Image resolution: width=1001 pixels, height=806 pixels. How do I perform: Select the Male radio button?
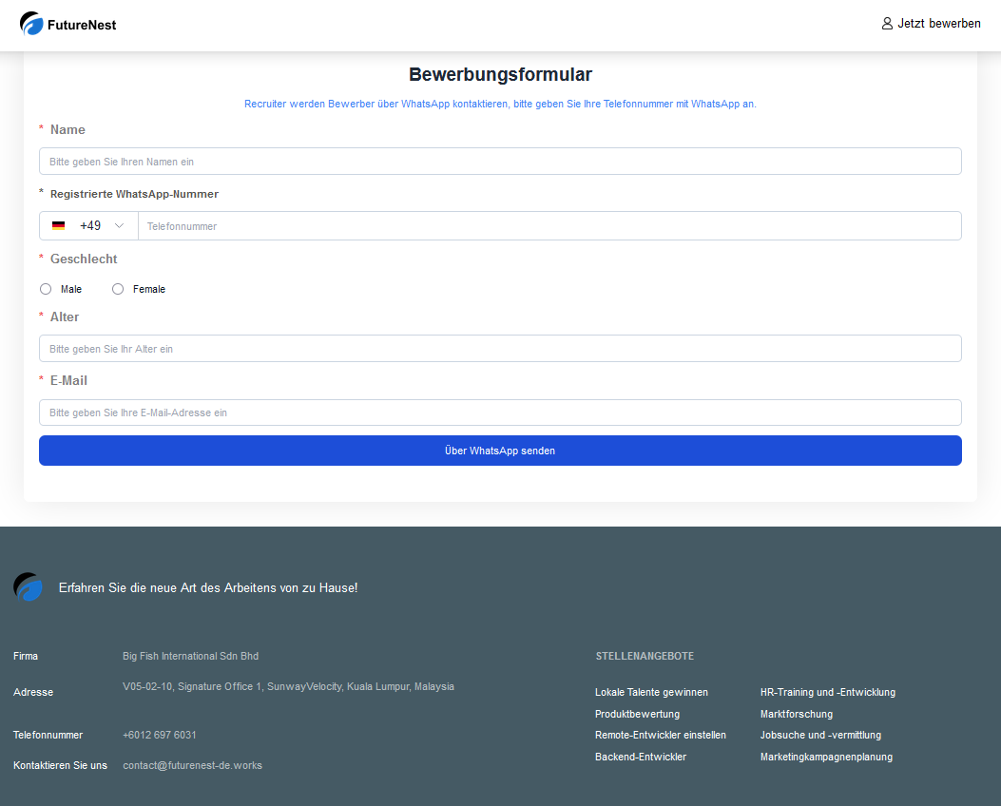coord(46,289)
